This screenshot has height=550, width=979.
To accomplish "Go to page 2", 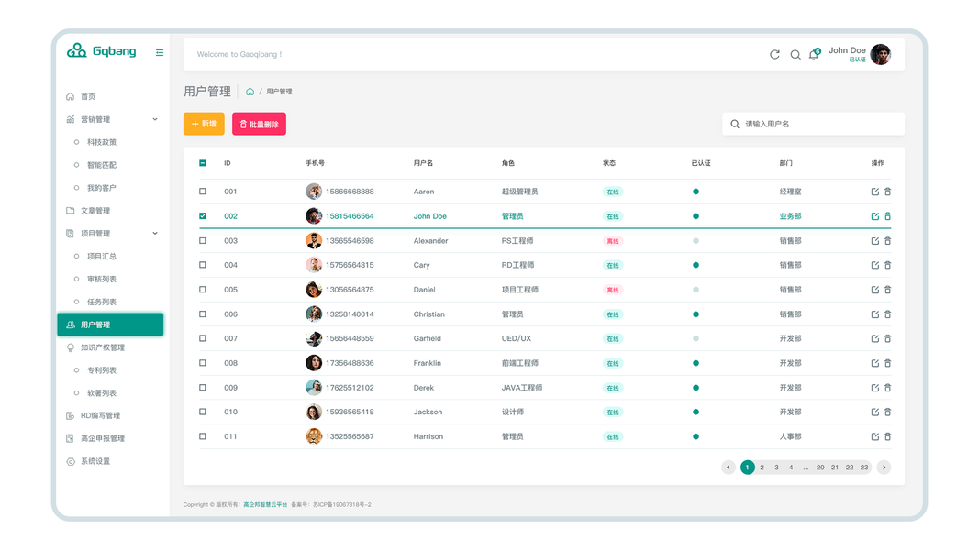I will tap(762, 467).
